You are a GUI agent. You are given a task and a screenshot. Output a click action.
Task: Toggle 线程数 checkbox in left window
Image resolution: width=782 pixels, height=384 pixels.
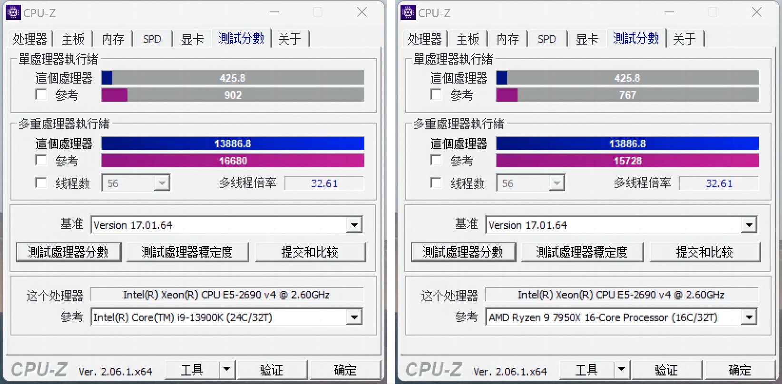[41, 183]
